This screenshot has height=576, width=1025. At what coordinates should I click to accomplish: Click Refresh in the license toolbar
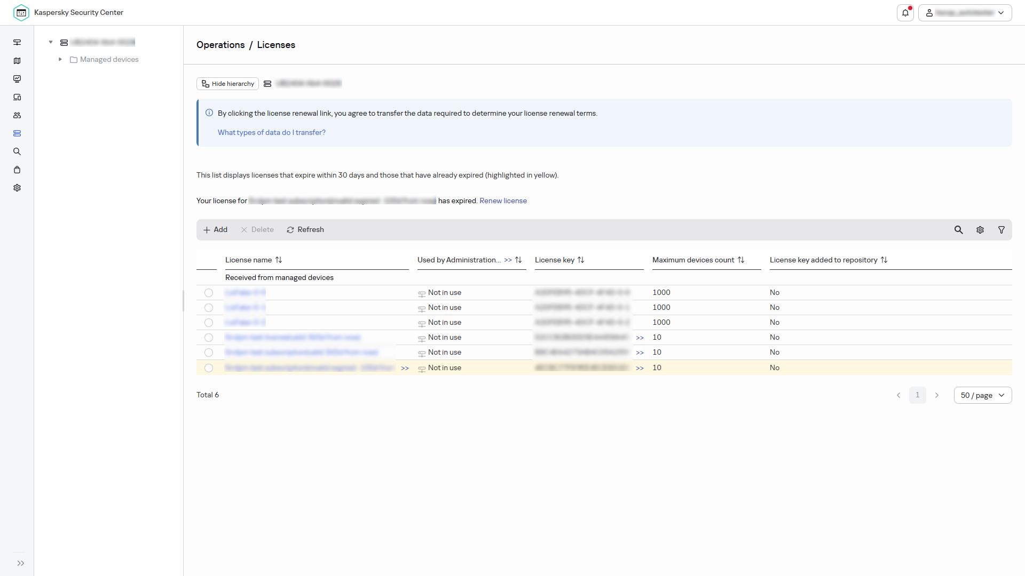(x=305, y=230)
